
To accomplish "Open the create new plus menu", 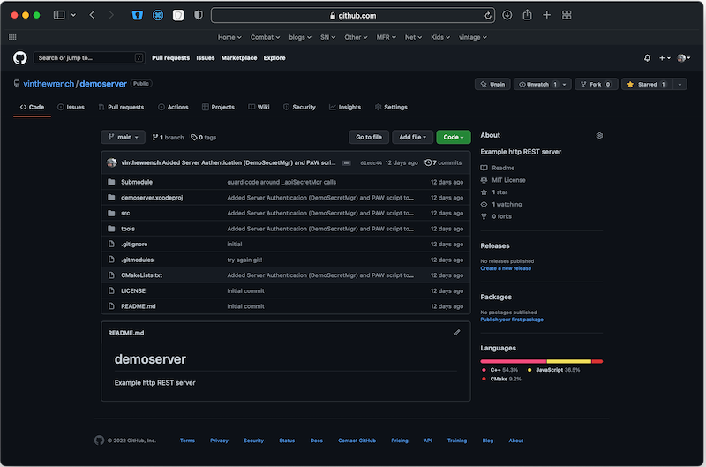I will [x=665, y=58].
